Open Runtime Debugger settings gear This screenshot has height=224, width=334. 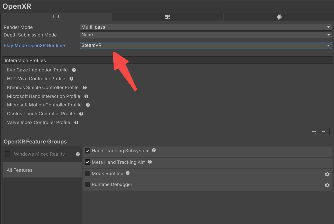[327, 185]
